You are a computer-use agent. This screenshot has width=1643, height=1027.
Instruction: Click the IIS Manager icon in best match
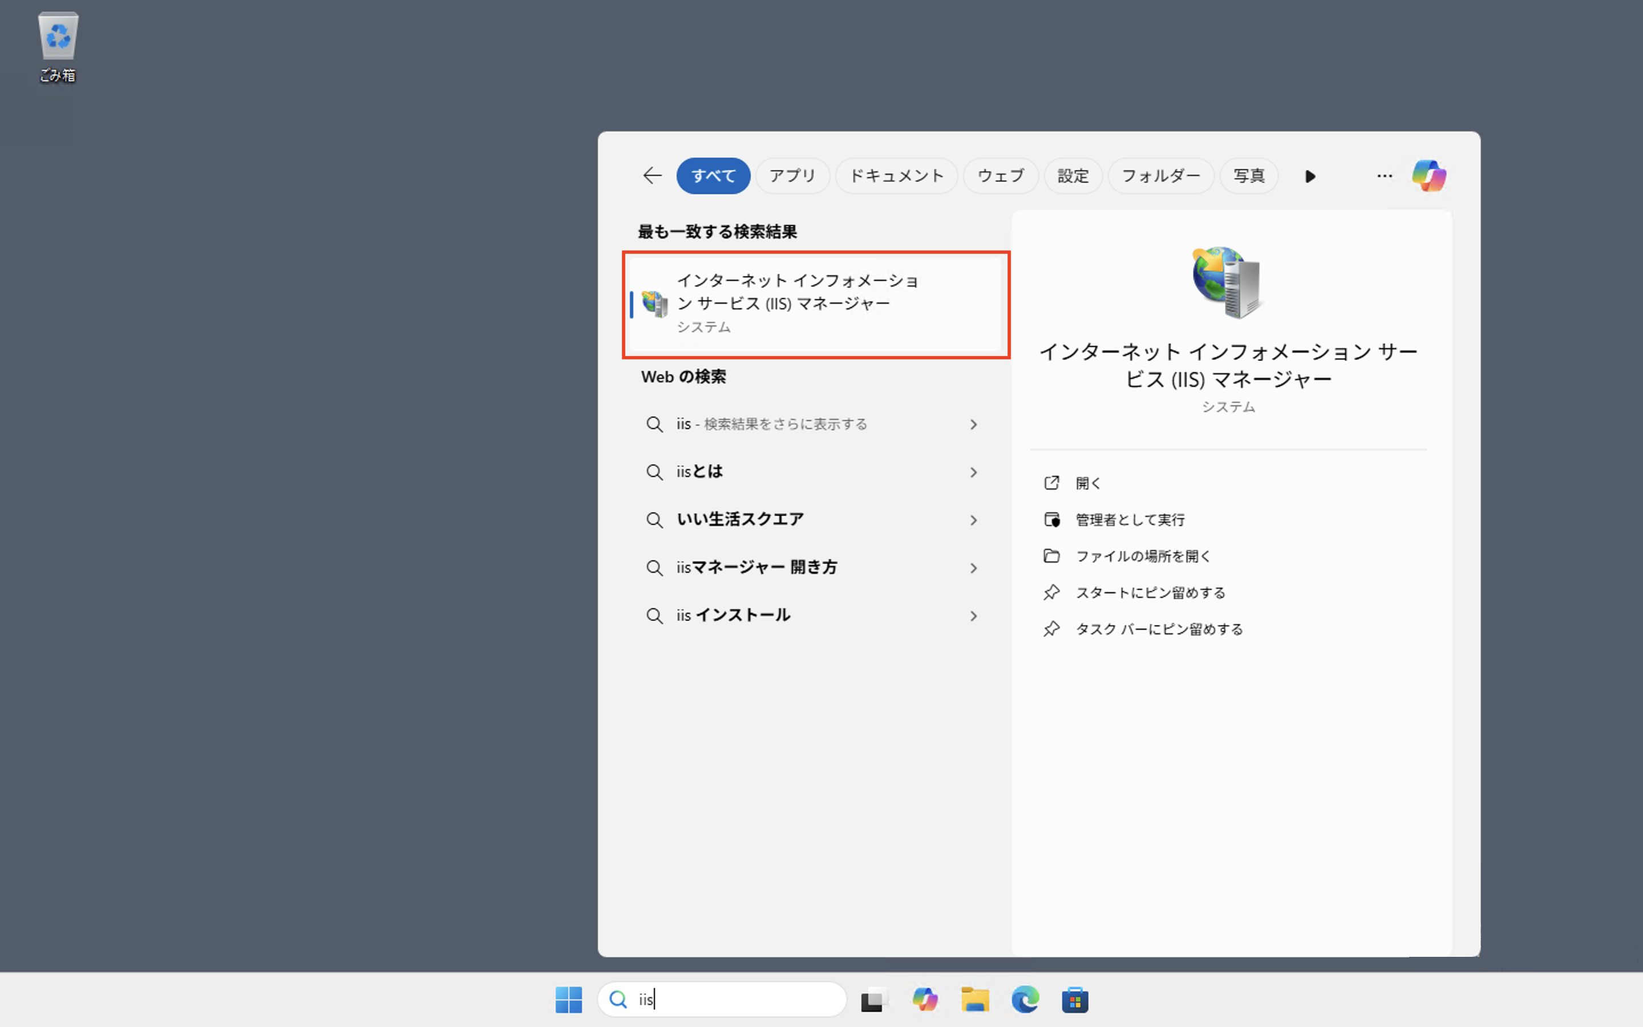(x=654, y=304)
